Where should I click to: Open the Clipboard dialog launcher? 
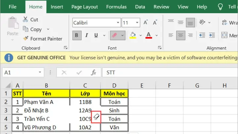[65, 48]
